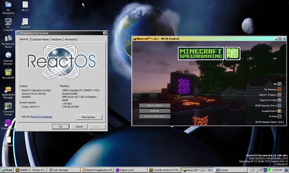Viewport: 289px width, 173px height.
Task: Switch to Eclipse Lun3r taskbar item
Action: click(130, 170)
